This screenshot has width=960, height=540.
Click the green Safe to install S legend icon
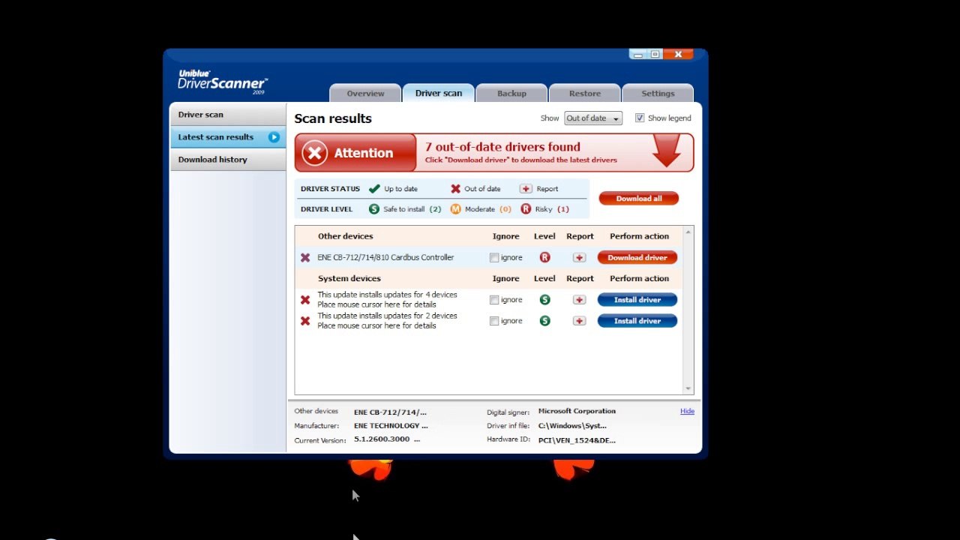(x=374, y=209)
